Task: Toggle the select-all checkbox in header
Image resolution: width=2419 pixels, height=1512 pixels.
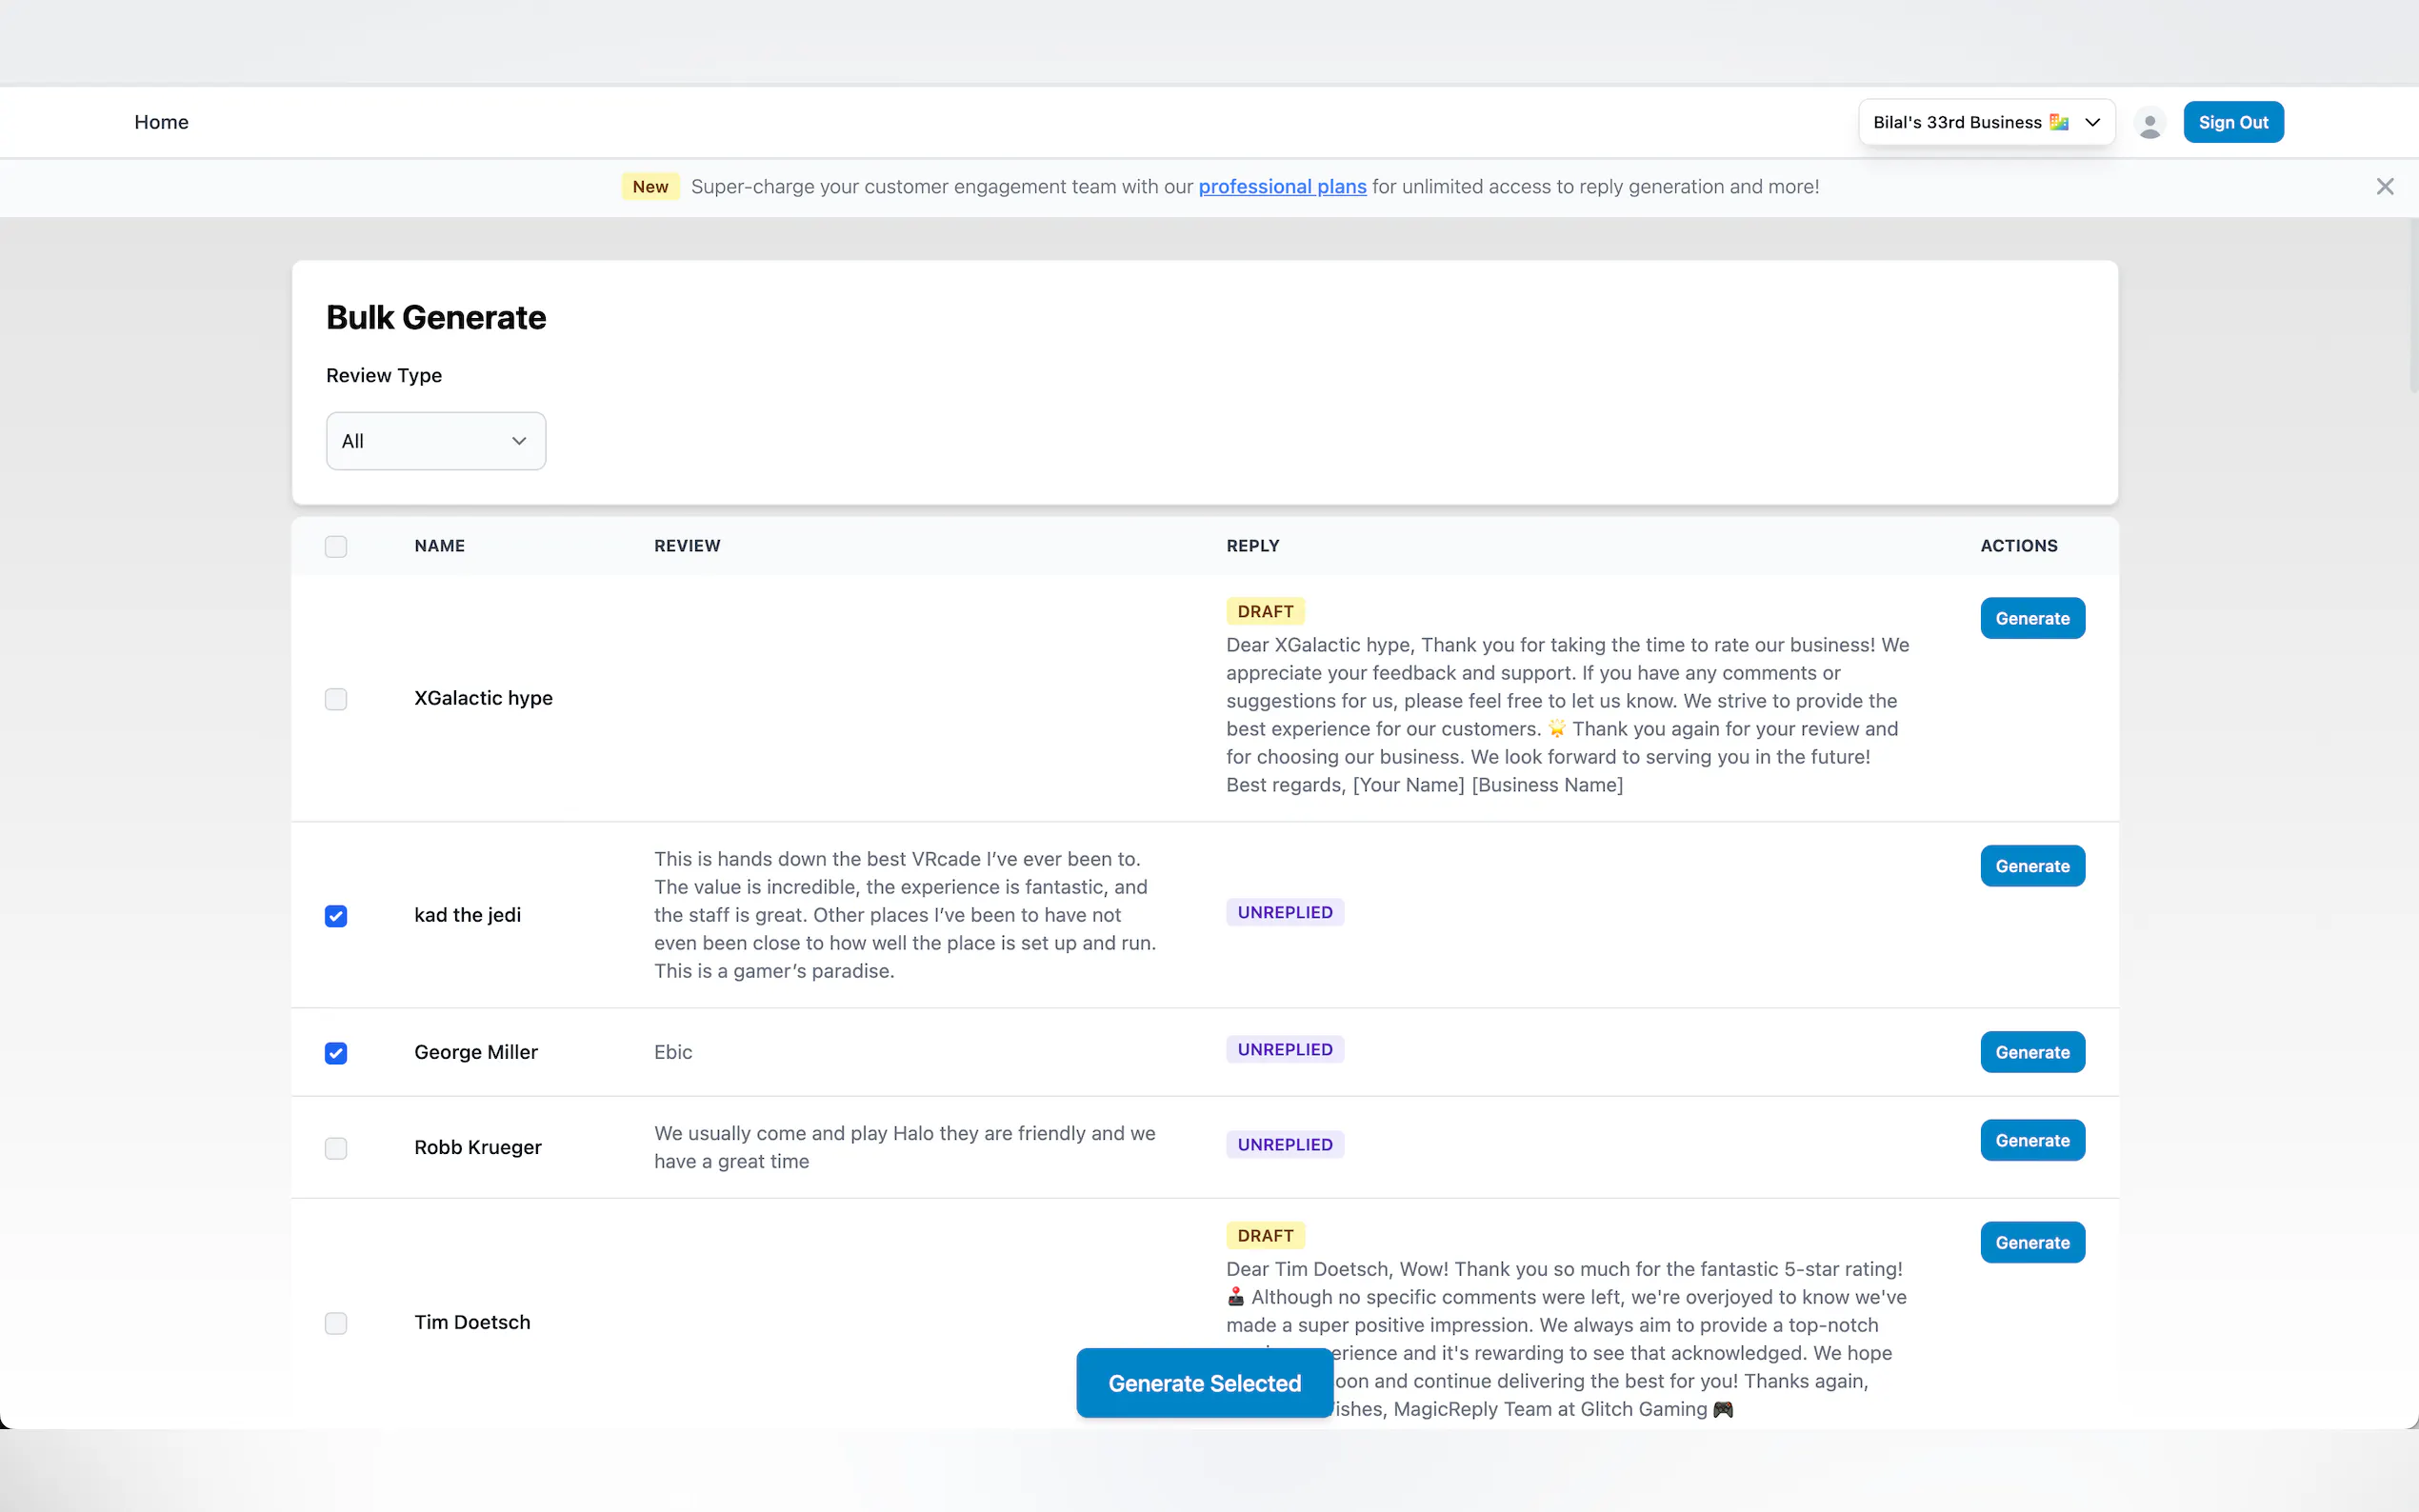Action: 335,546
